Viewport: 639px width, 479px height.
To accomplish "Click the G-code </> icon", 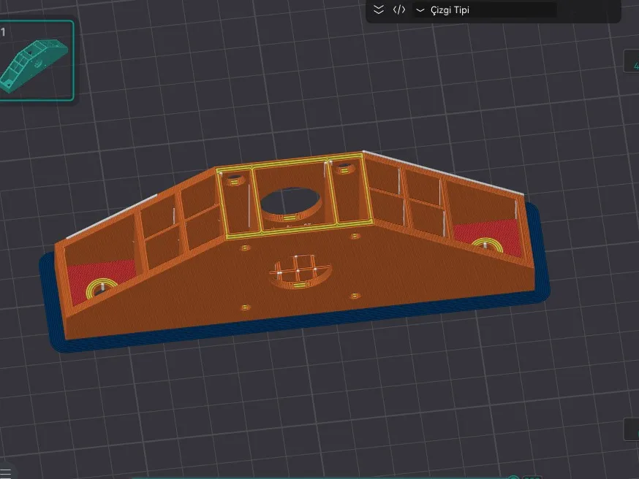I will [399, 9].
